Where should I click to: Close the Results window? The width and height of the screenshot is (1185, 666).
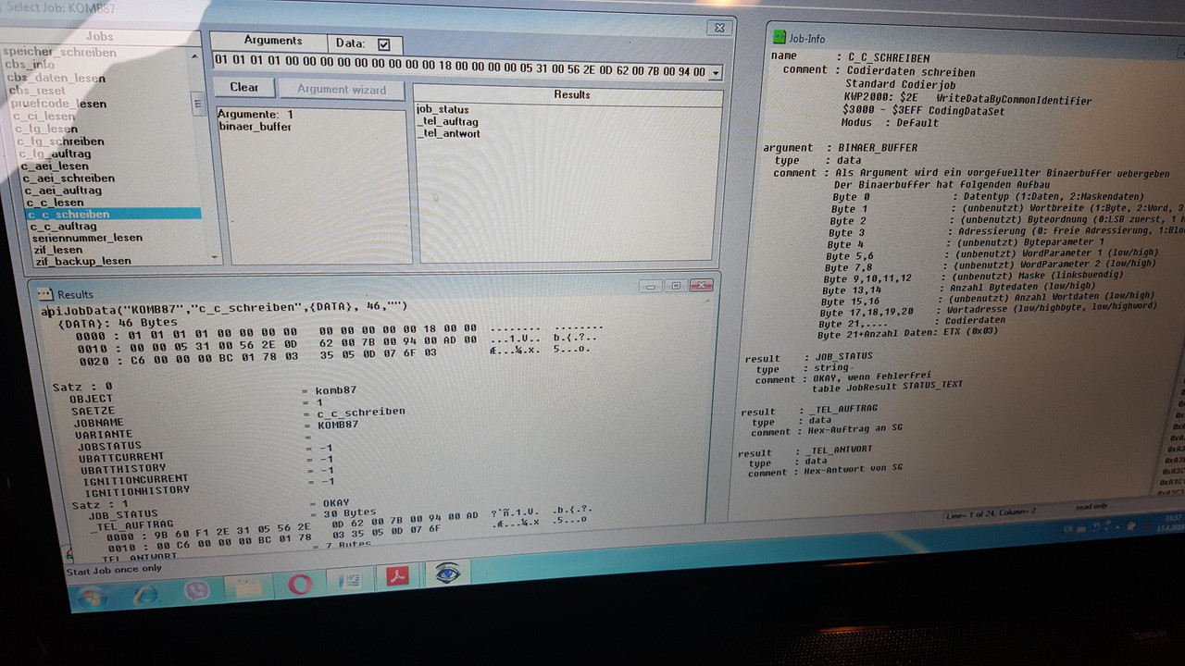(701, 285)
